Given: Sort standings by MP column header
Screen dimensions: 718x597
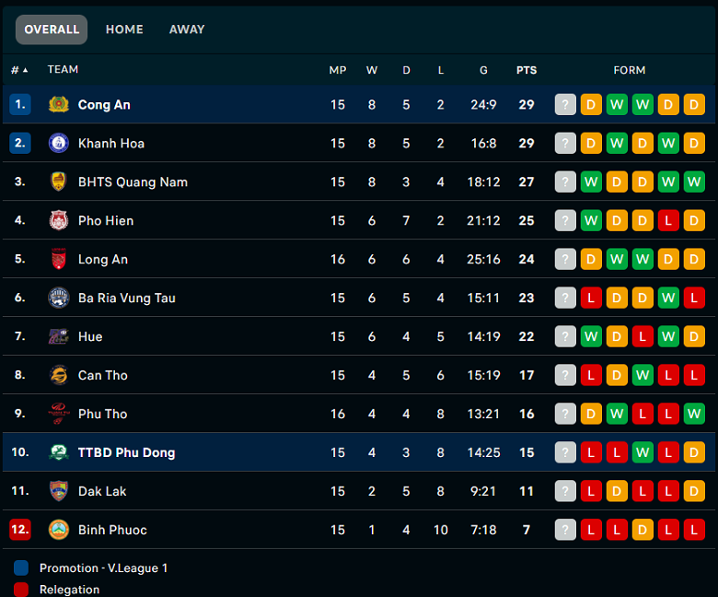Looking at the screenshot, I should point(338,70).
